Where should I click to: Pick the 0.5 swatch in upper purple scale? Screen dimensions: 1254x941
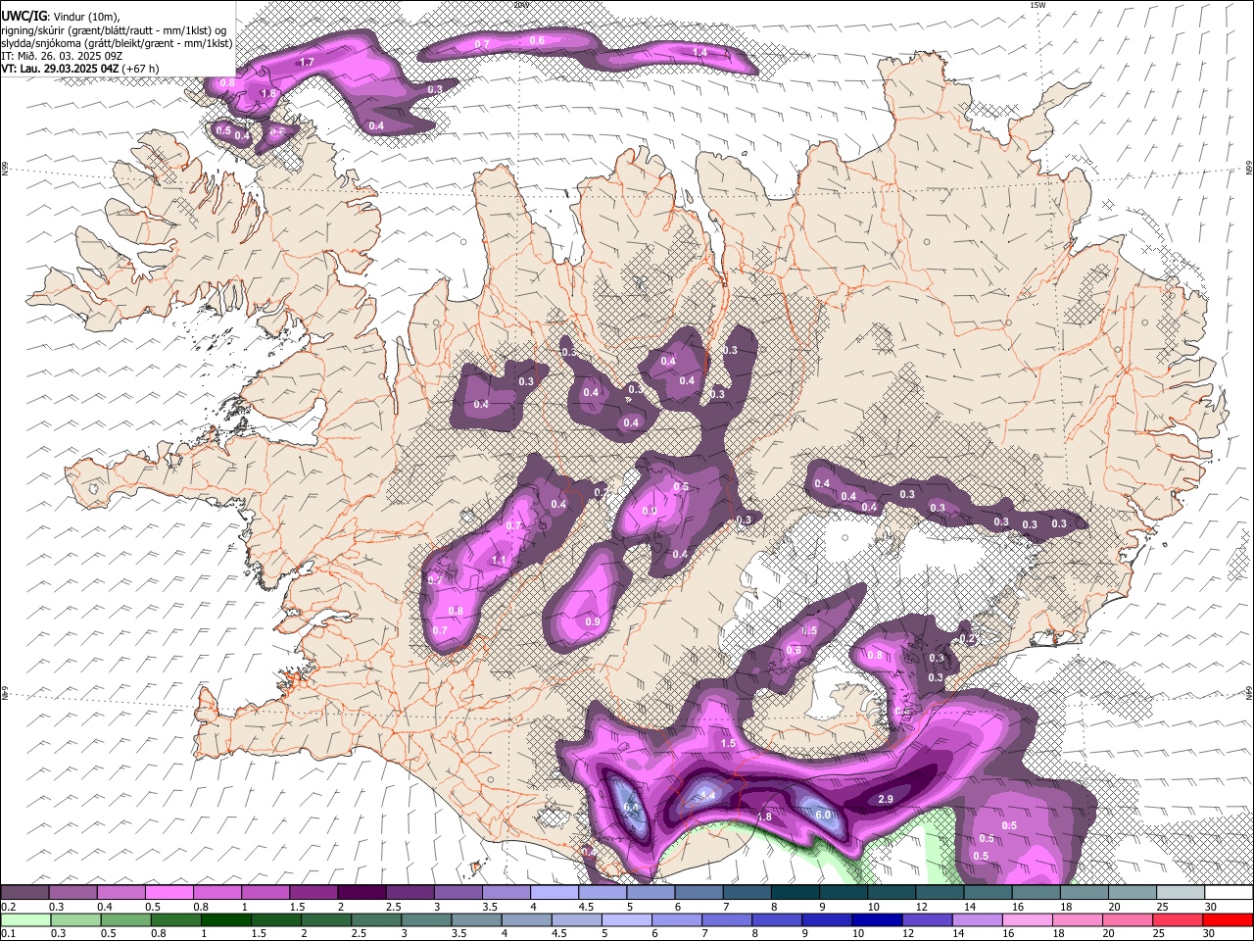(x=169, y=893)
